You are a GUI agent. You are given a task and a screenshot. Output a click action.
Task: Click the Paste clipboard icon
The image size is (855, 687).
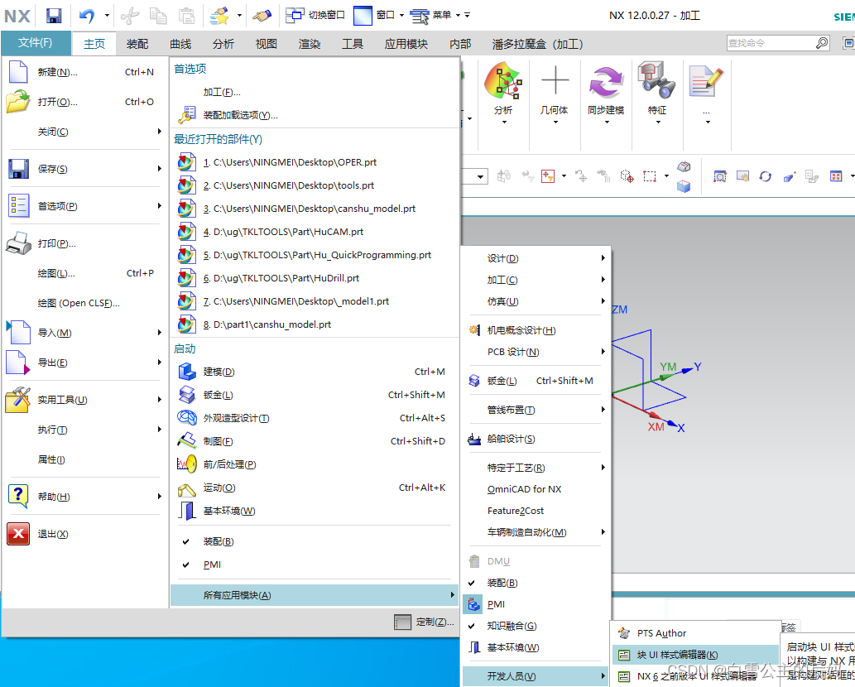pos(186,16)
